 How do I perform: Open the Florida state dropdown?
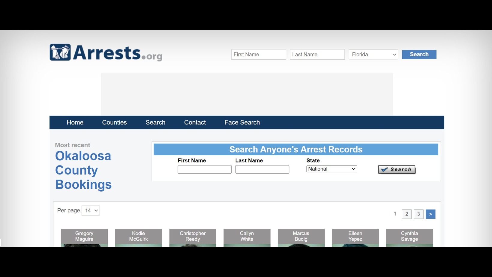373,55
